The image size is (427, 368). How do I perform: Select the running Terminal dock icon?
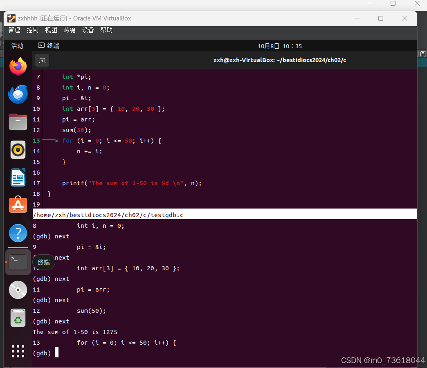(x=18, y=262)
